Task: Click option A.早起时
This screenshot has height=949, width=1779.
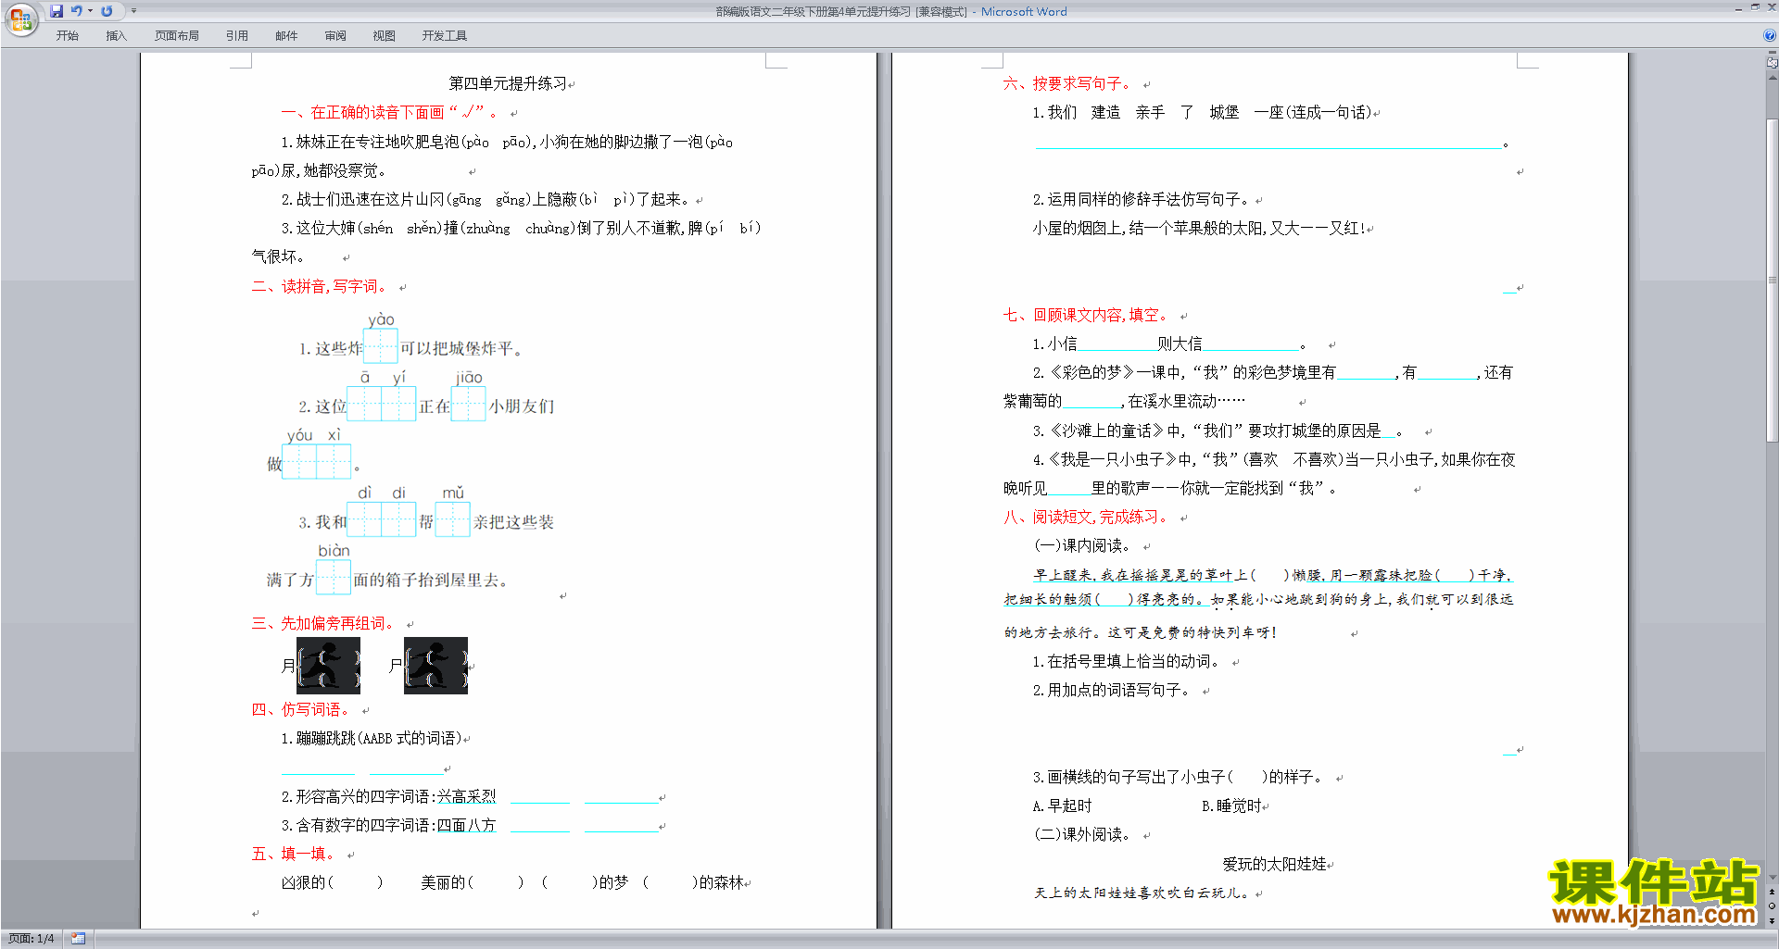Action: click(x=1062, y=805)
